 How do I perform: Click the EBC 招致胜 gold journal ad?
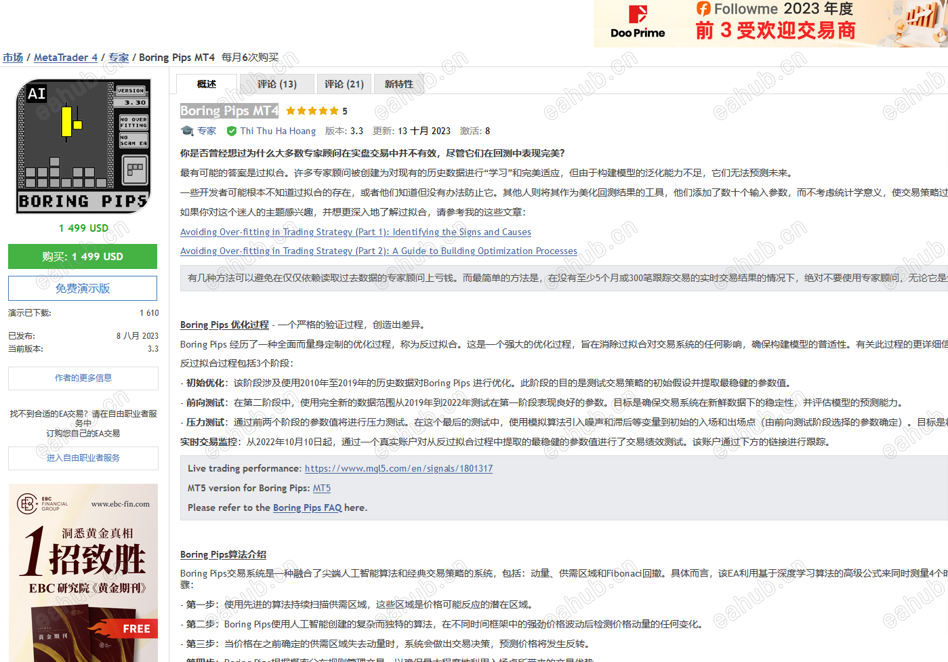pos(83,573)
